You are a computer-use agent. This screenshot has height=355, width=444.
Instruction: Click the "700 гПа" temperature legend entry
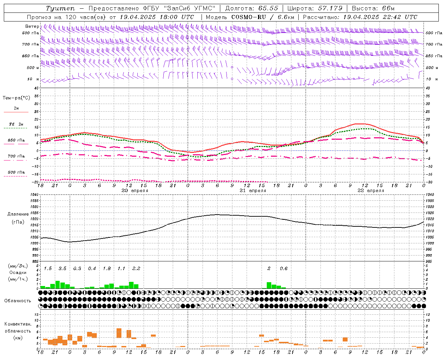(x=16, y=156)
